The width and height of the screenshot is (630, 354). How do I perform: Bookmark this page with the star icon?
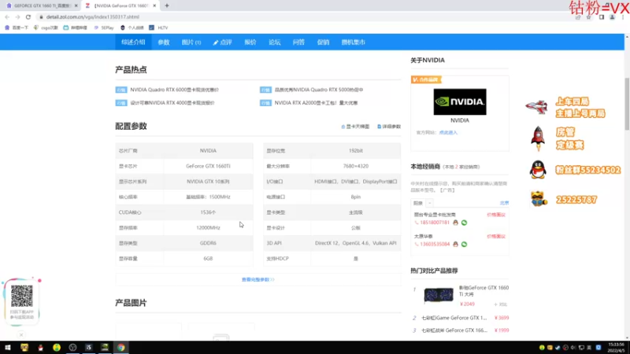(x=588, y=17)
